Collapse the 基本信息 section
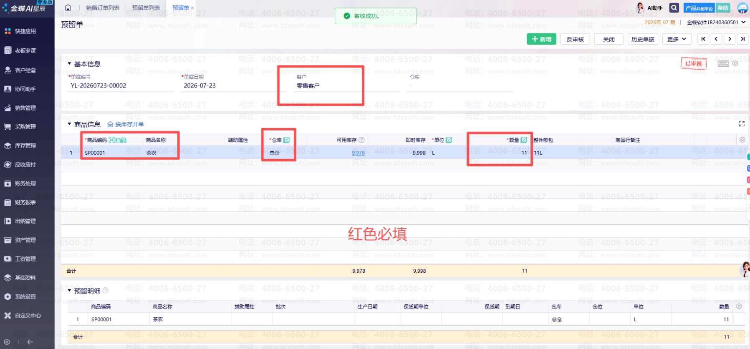The image size is (750, 349). click(69, 64)
